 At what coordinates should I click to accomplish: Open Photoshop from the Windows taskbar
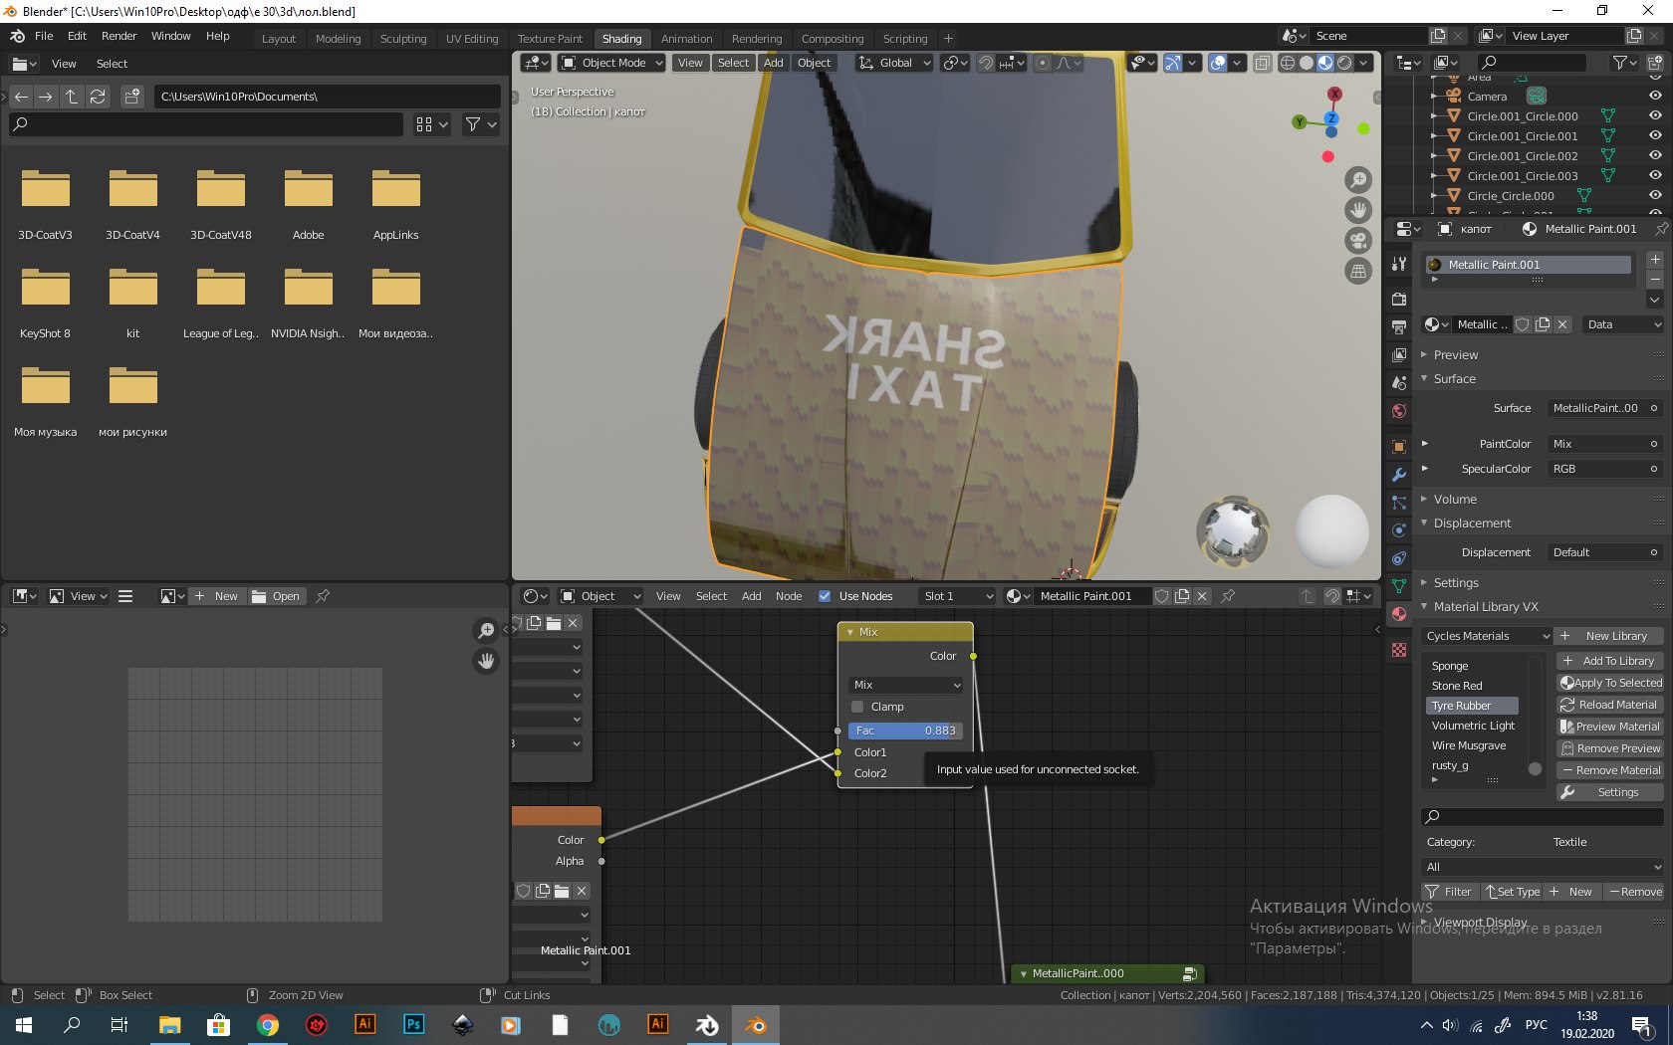(x=413, y=1024)
